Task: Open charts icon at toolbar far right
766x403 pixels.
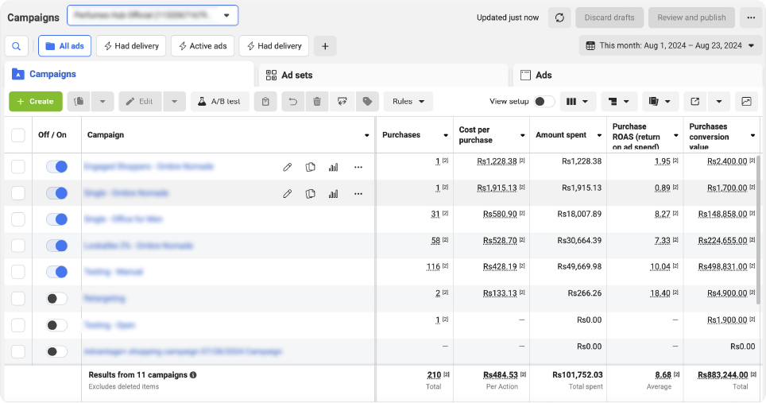Action: click(746, 102)
